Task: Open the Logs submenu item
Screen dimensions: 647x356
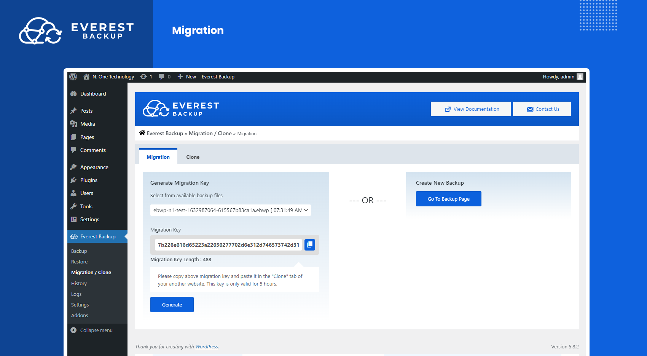Action: pyautogui.click(x=76, y=294)
